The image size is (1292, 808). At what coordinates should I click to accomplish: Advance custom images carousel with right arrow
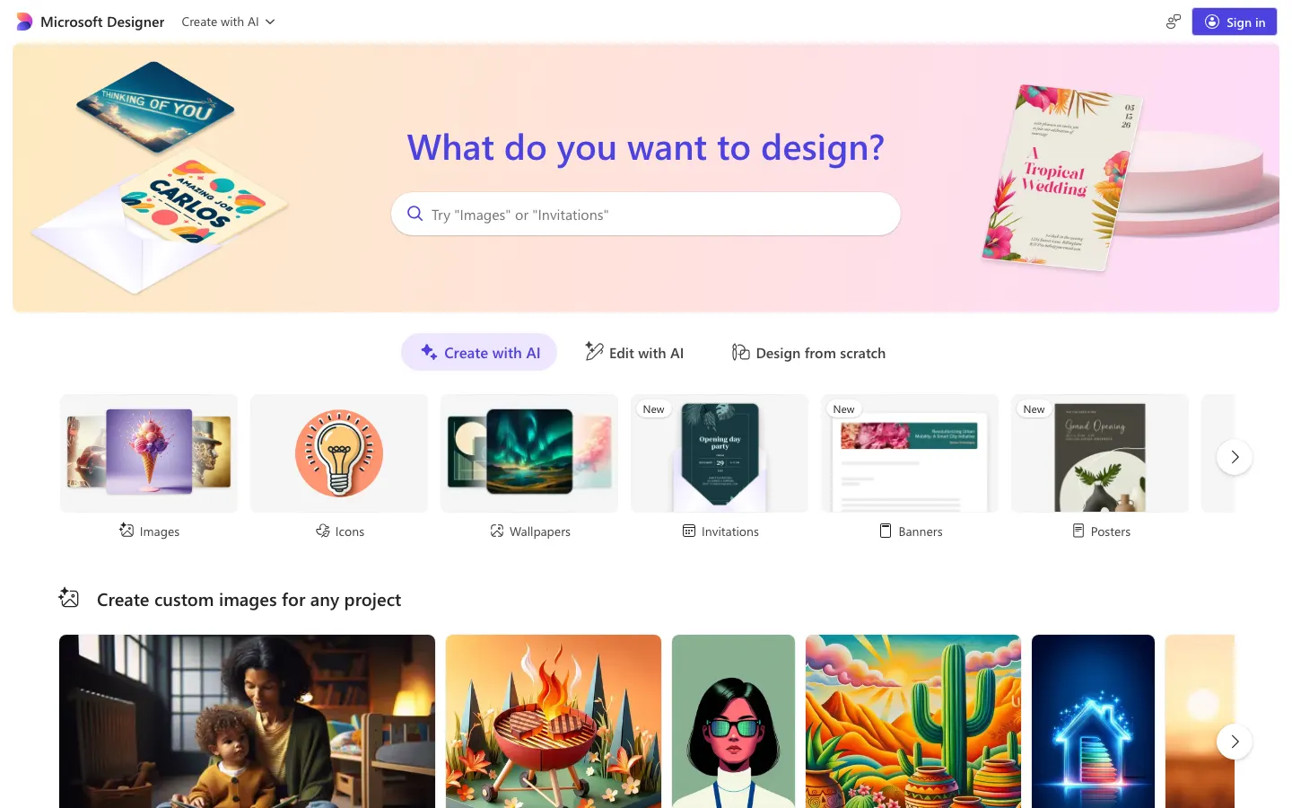[1235, 742]
